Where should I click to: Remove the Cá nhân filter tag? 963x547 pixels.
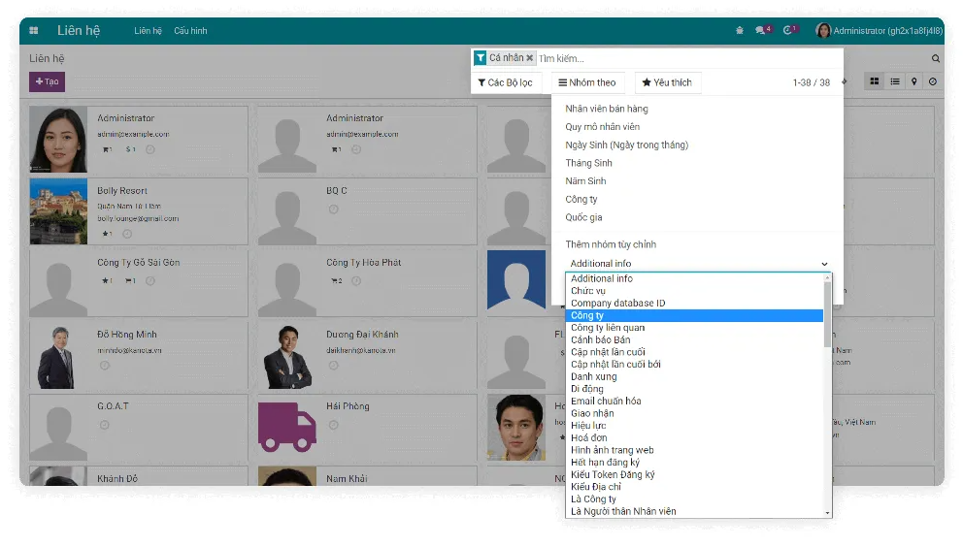tap(530, 58)
